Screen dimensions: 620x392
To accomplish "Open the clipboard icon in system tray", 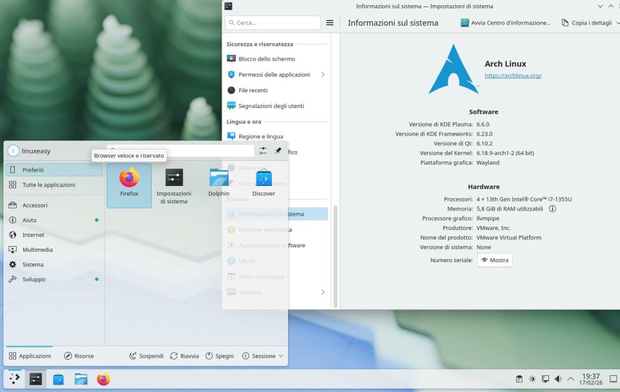I will pyautogui.click(x=519, y=379).
